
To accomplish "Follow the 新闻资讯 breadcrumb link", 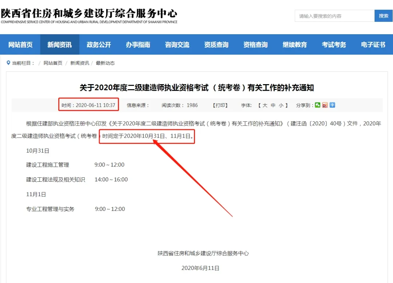I will point(80,63).
